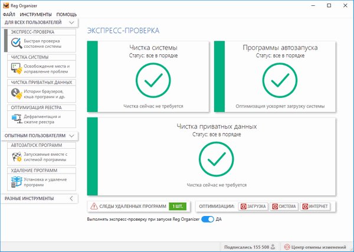Image resolution: width=354 pixels, height=252 pixels.
Task: Click the Экспресс-проверка page heading
Action: (123, 31)
